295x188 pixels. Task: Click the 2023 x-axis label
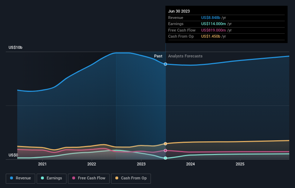(141, 164)
